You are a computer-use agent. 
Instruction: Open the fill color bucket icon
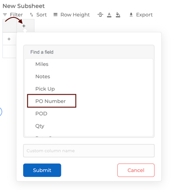(x=118, y=15)
